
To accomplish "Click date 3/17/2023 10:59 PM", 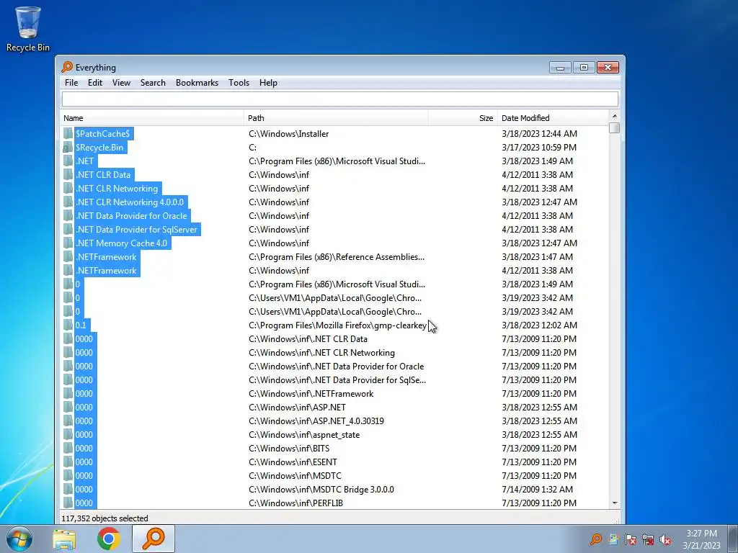I will [x=539, y=147].
